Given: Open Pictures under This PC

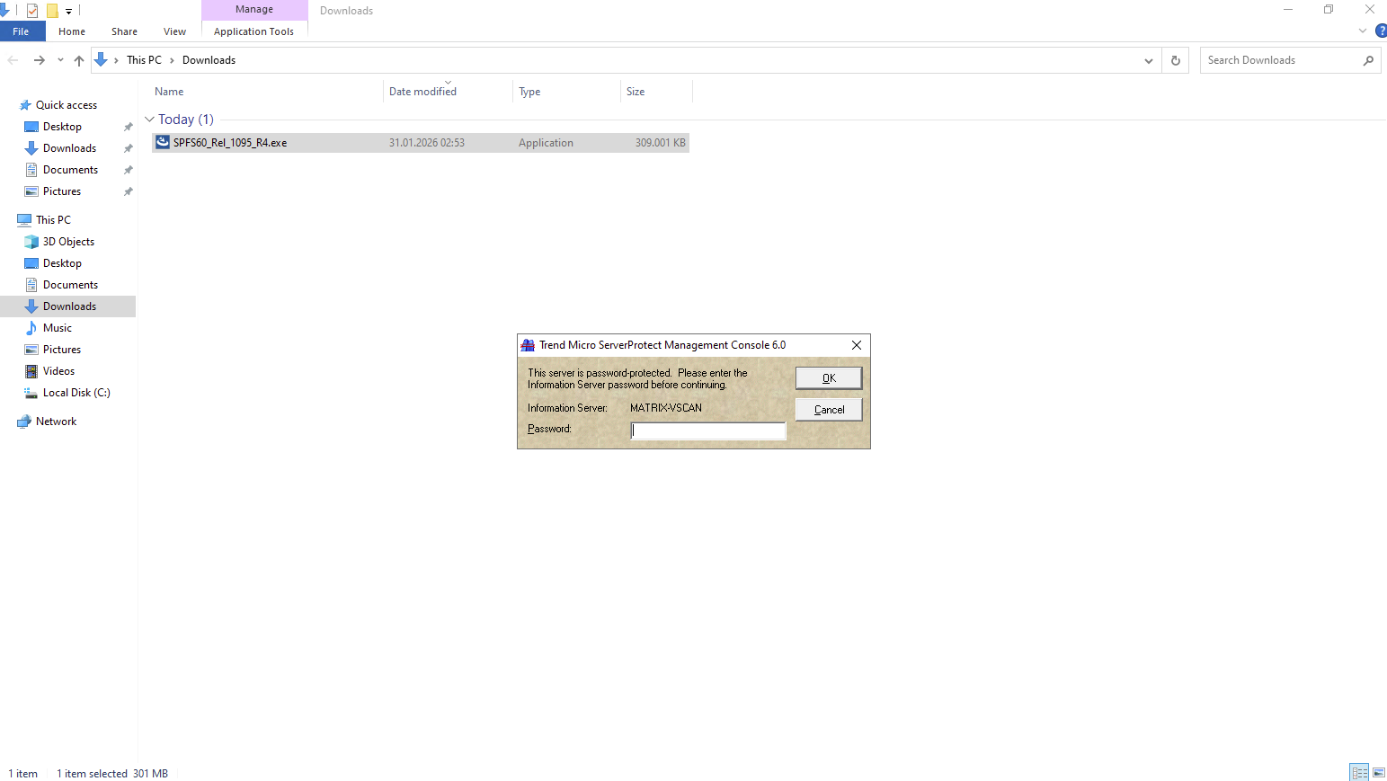Looking at the screenshot, I should 62,350.
